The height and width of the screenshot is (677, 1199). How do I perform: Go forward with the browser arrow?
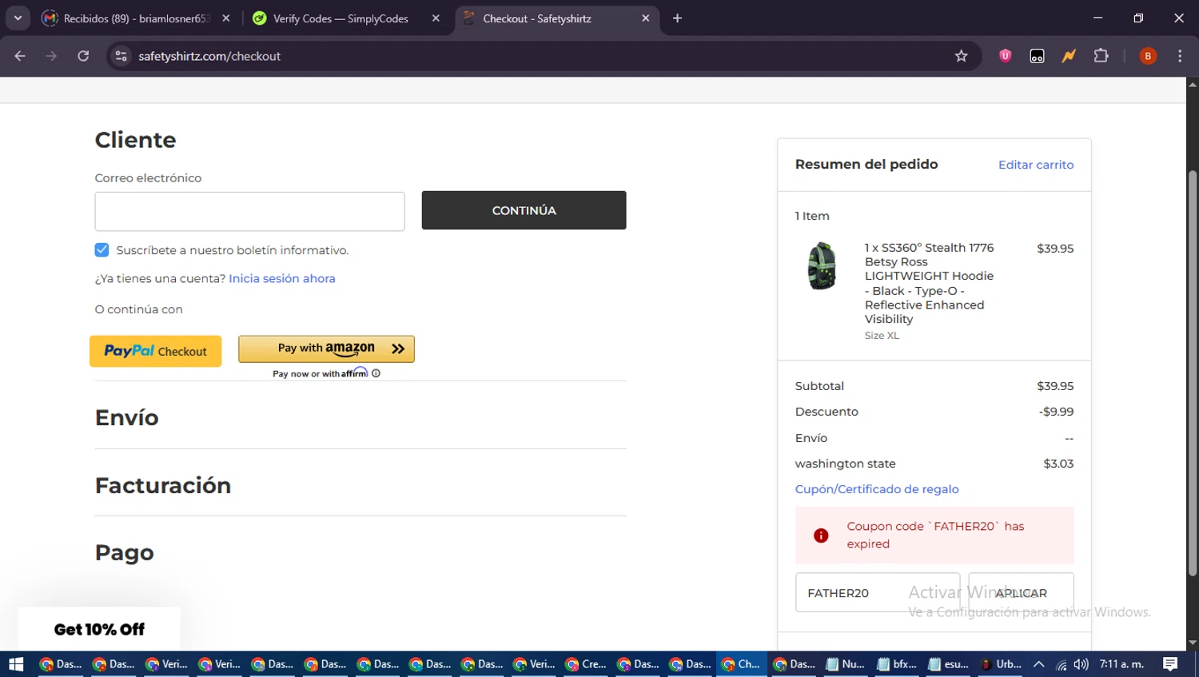point(51,56)
